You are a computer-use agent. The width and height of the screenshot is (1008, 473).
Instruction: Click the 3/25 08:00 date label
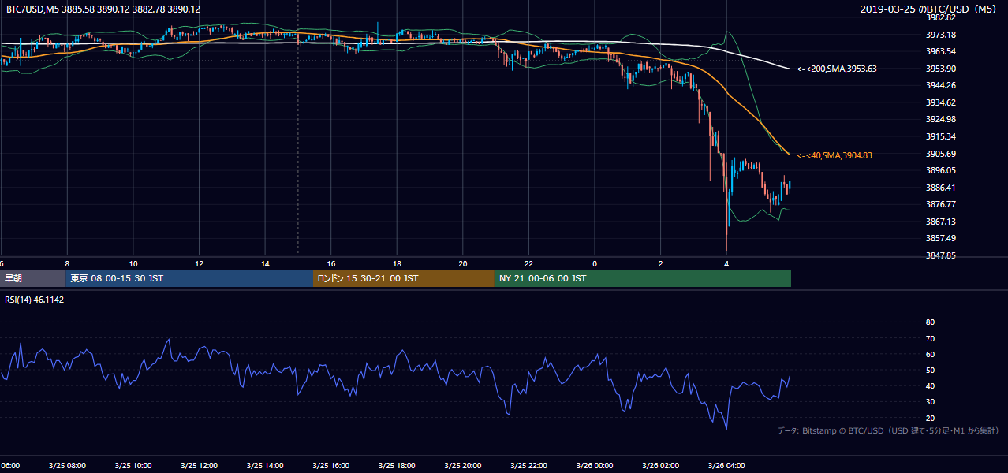67,466
